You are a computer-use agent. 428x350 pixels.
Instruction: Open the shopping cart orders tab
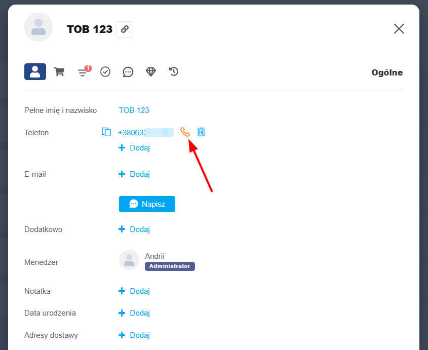coord(59,72)
